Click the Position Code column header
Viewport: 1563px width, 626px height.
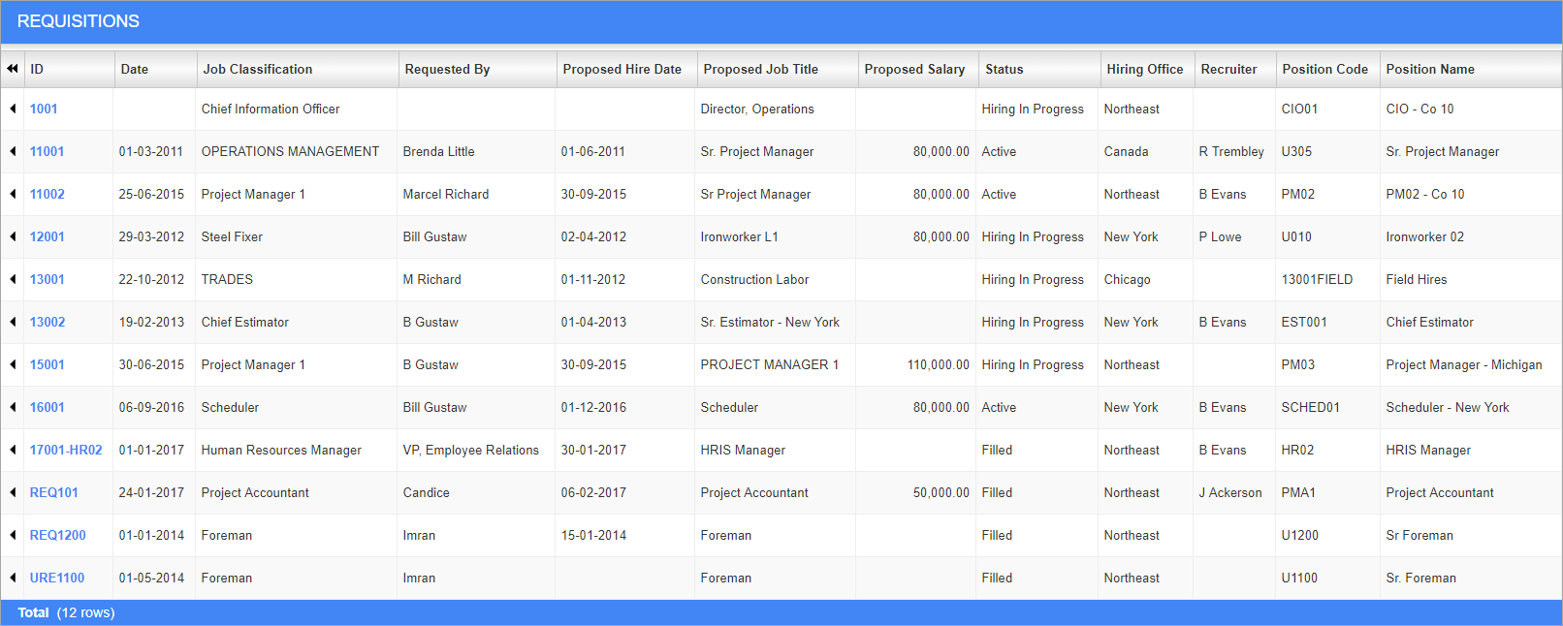tap(1324, 69)
